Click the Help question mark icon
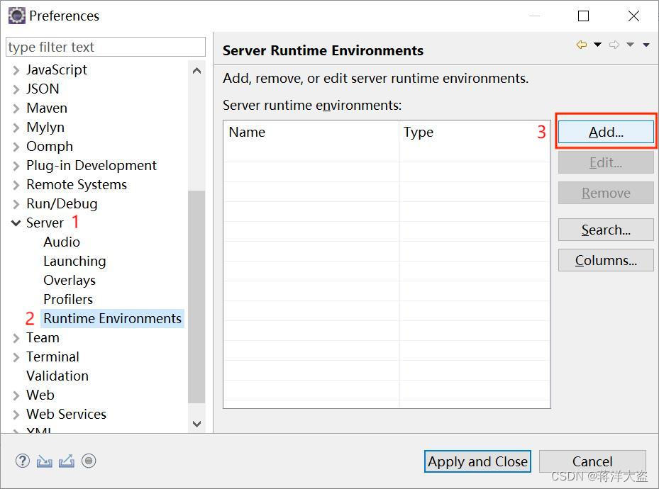 tap(23, 461)
